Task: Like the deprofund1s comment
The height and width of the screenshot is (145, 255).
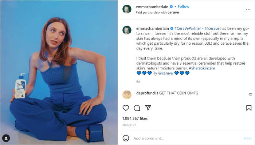Action: pos(251,94)
